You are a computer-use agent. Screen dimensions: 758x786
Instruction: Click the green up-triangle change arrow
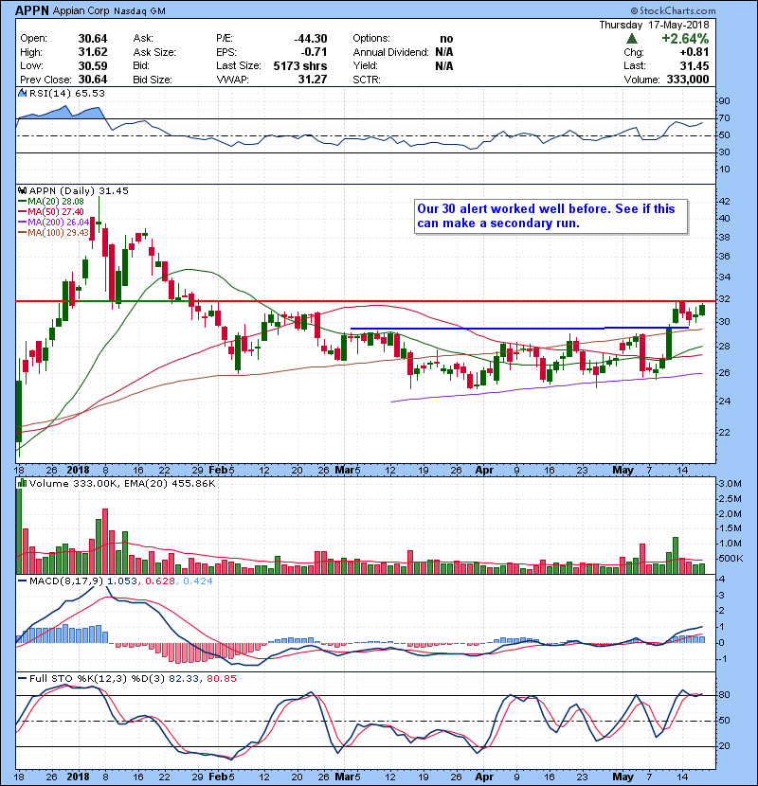click(632, 39)
